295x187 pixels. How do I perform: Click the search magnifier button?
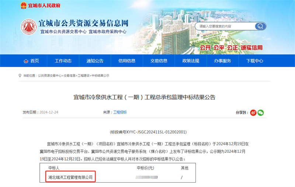tap(260, 26)
